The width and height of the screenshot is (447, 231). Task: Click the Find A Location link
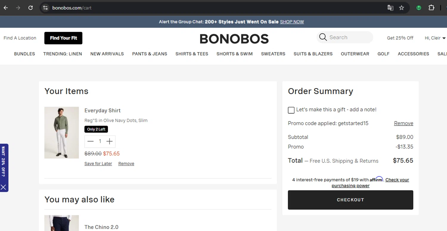[x=20, y=38]
